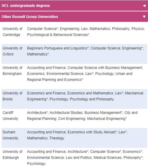Click Theology in the Durham University row
Screen dimensions: 148x167
coord(57,138)
